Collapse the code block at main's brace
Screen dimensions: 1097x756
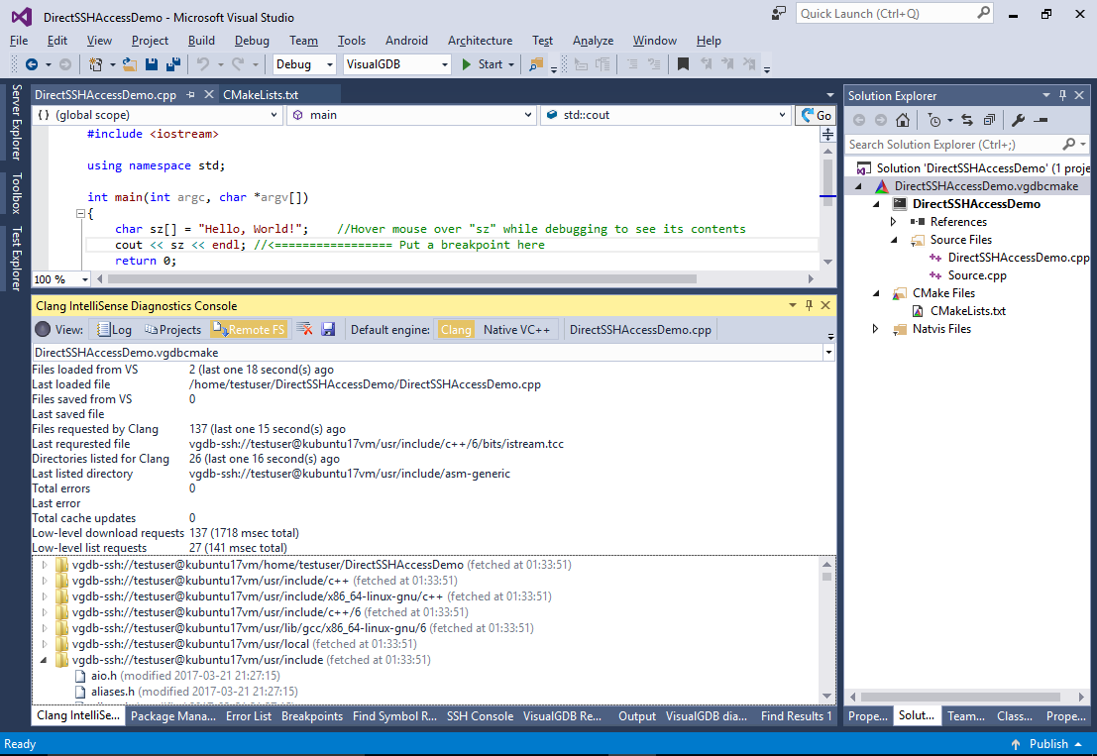(x=80, y=213)
